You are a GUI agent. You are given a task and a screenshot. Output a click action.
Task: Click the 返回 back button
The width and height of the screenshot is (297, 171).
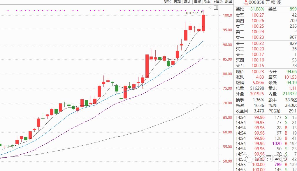(229, 2)
